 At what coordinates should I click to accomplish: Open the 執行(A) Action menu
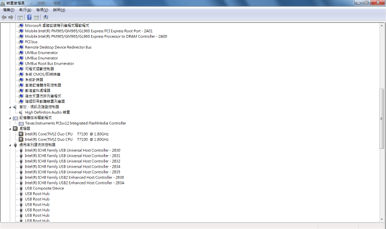25,10
